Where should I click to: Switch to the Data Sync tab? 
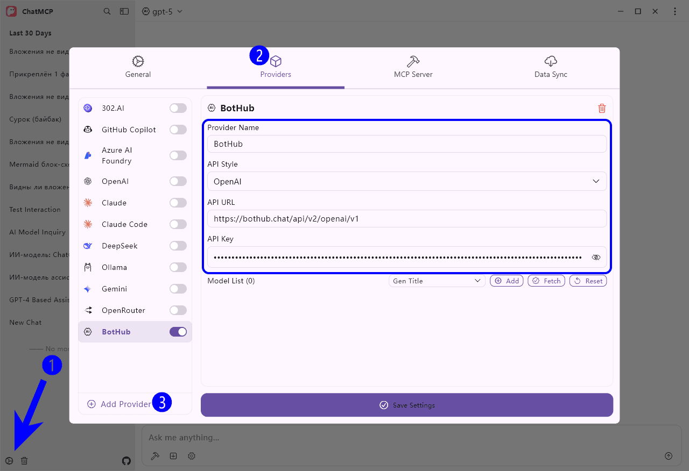(x=551, y=67)
